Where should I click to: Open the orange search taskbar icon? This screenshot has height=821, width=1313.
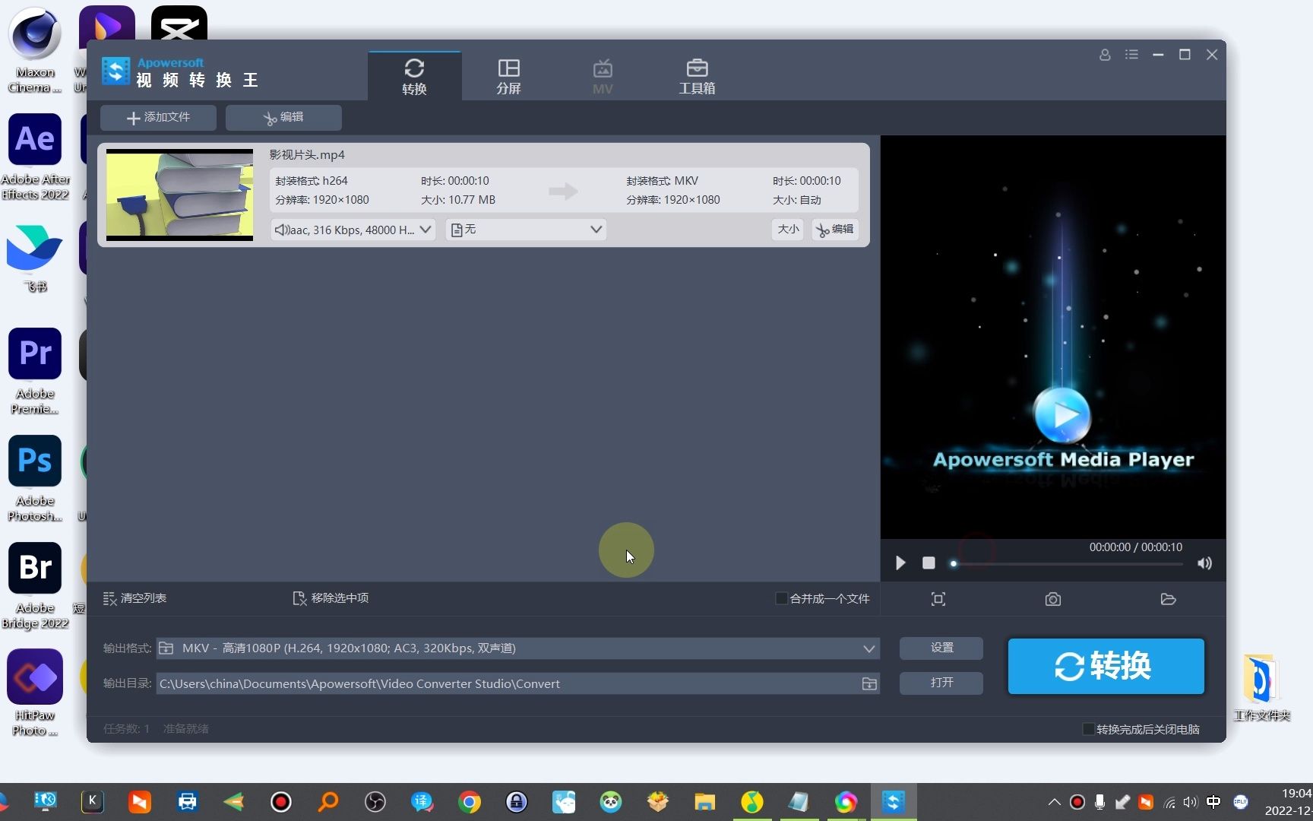(x=328, y=801)
